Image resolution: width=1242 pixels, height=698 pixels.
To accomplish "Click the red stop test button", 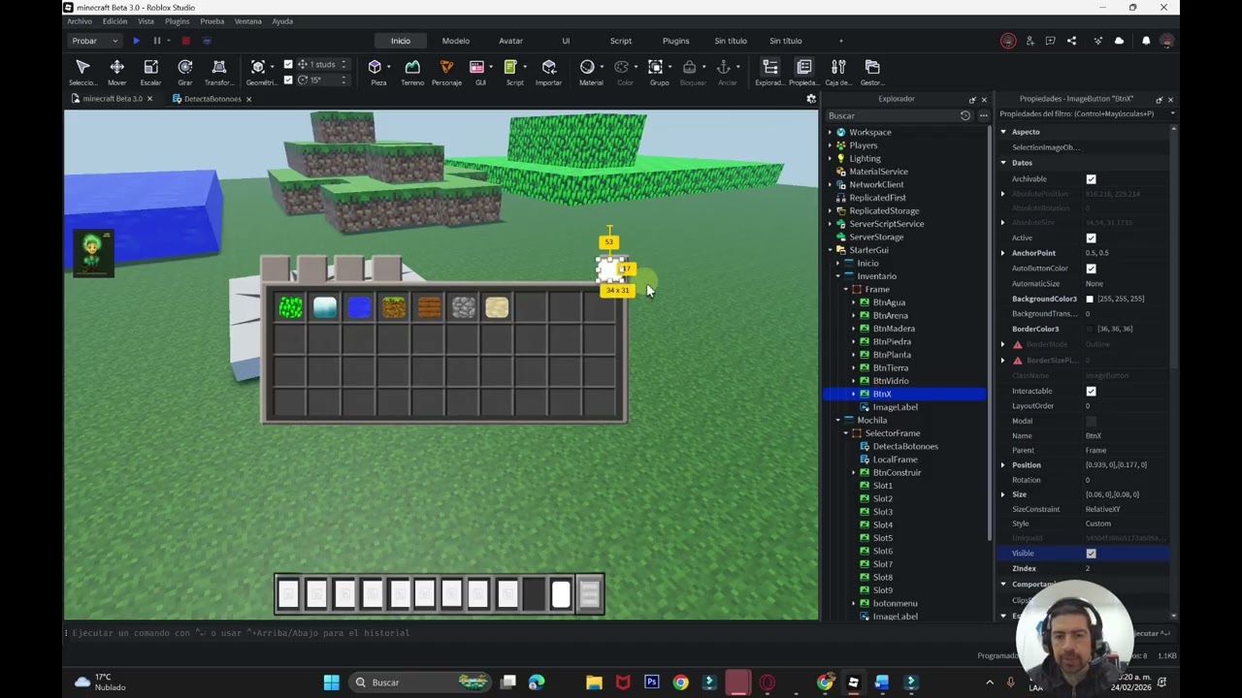I will pos(185,41).
